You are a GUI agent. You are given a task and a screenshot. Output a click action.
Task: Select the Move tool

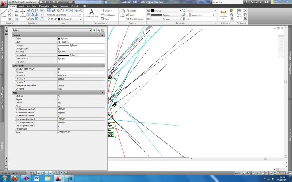tap(23, 13)
